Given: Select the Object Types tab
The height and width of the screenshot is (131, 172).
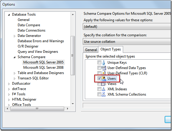Looking at the screenshot, I should (110, 49).
